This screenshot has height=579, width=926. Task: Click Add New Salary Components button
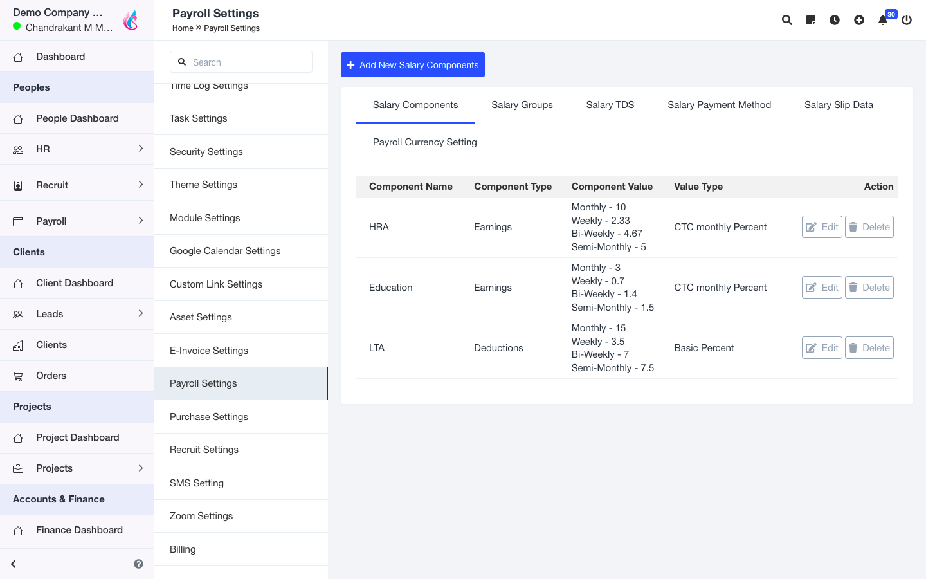(413, 65)
